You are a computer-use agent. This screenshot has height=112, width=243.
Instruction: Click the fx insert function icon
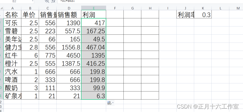[x=53, y=1]
